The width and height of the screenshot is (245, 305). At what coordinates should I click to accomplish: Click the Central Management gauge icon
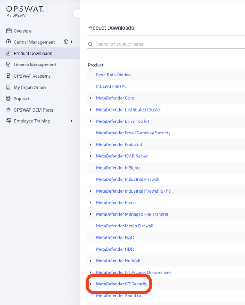[x=8, y=42]
